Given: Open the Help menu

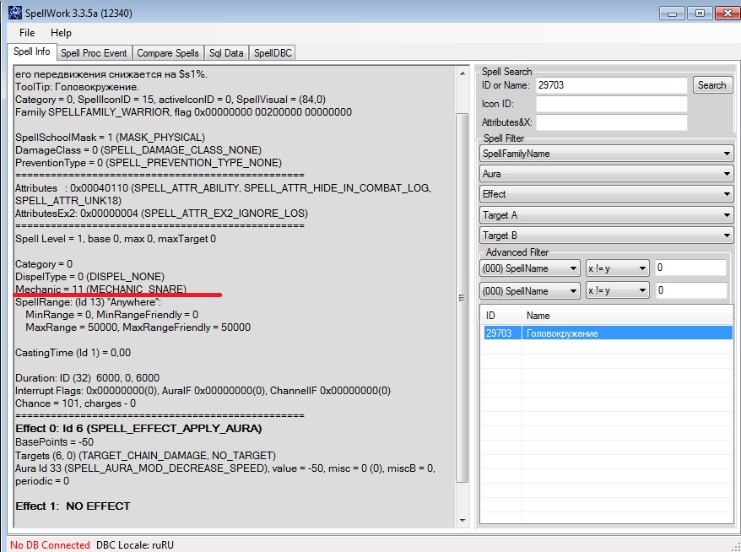Looking at the screenshot, I should [61, 33].
